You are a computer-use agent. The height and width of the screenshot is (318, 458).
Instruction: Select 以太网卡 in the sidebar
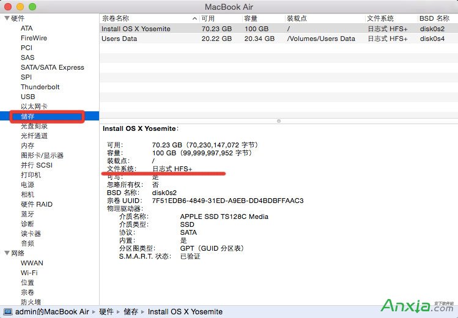(34, 106)
